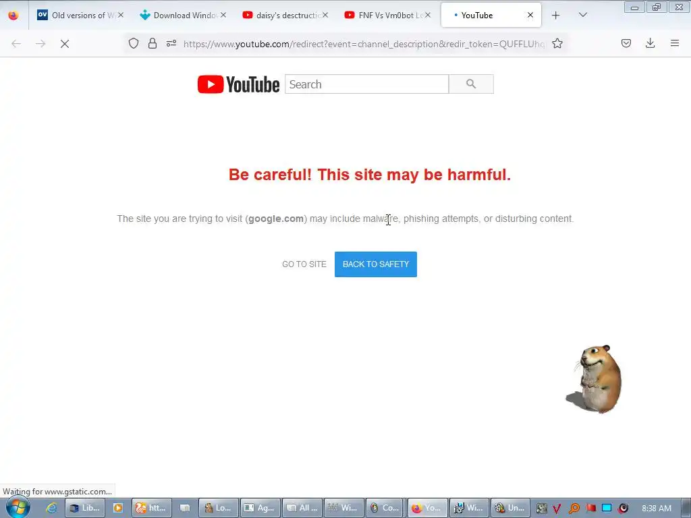Expand the list all tabs chevron

[x=582, y=15]
